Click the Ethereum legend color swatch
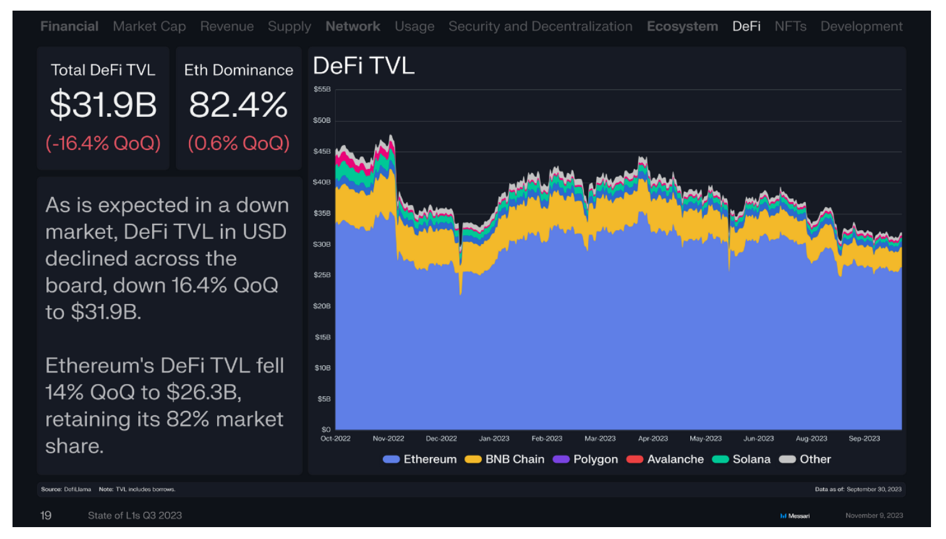The width and height of the screenshot is (946, 539). pyautogui.click(x=391, y=459)
